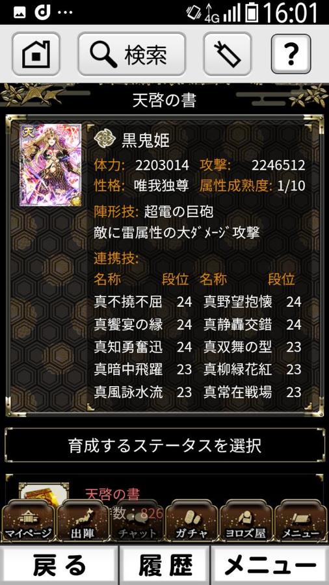Tap the home icon button
This screenshot has height=585, width=329.
tap(36, 54)
